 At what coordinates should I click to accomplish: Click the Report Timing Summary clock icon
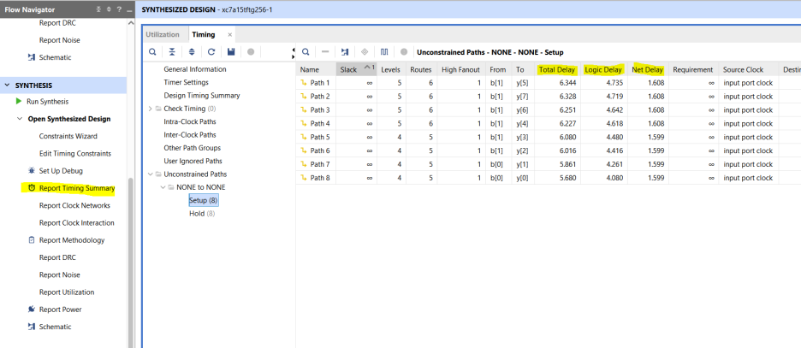[32, 188]
